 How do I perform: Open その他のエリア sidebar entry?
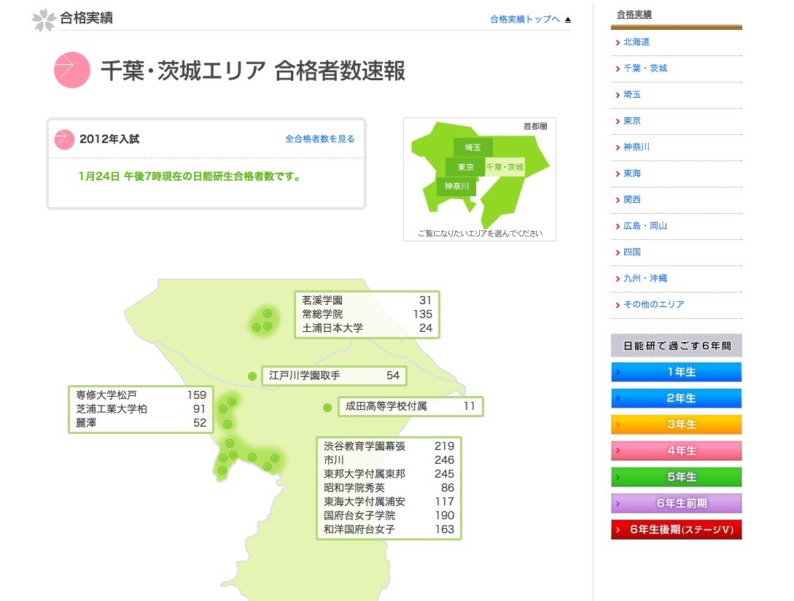click(653, 305)
